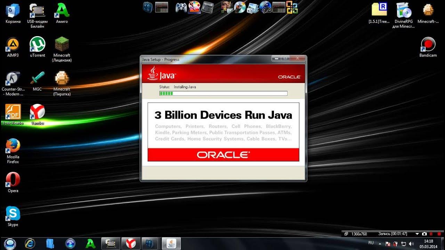Screen dimensions: 445x250
Task: Open the Action Center flag tray icon
Action: point(388,244)
